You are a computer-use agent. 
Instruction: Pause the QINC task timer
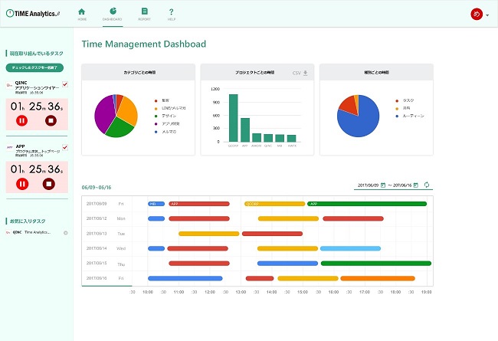[22, 120]
